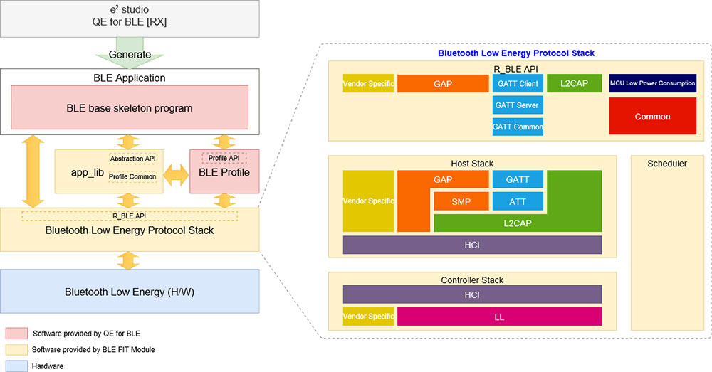Viewport: 712px width, 372px height.
Task: Click the ATT block in Host Stack
Action: 518,201
